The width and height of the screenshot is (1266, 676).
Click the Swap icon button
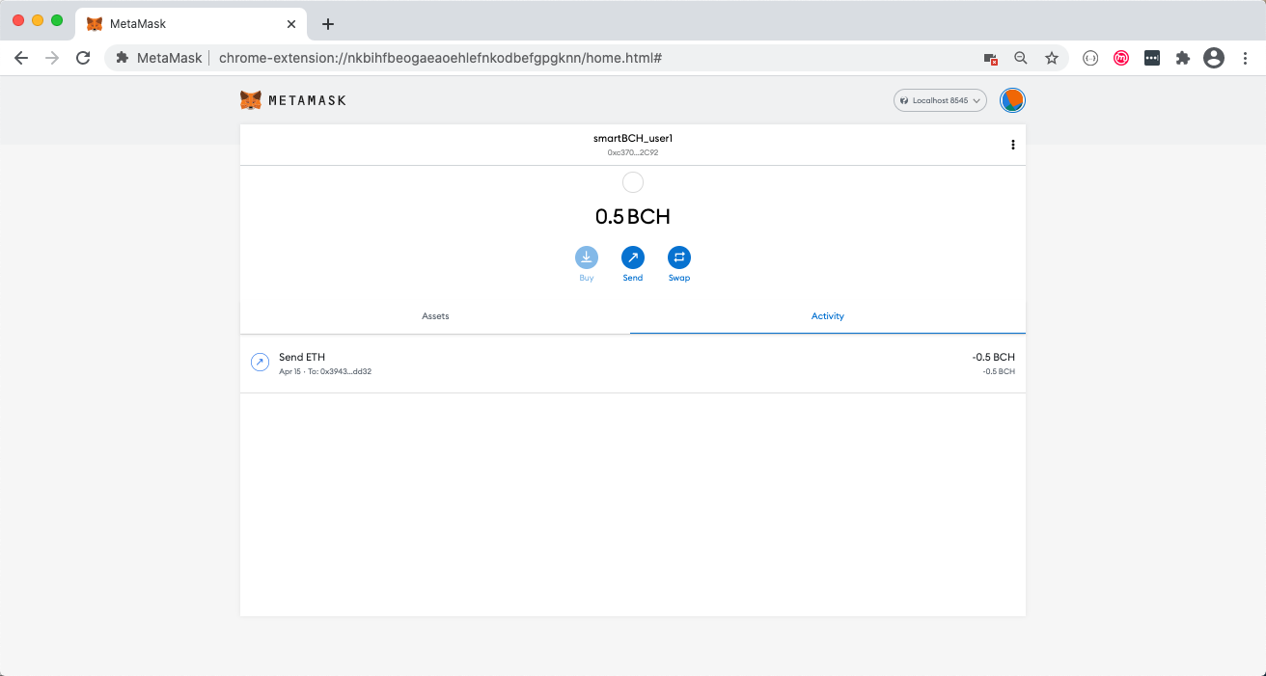coord(679,257)
